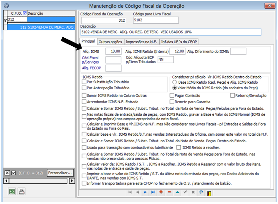Screen dimensions: 278x204
Task: Exit window door icon
Action: 209,193
